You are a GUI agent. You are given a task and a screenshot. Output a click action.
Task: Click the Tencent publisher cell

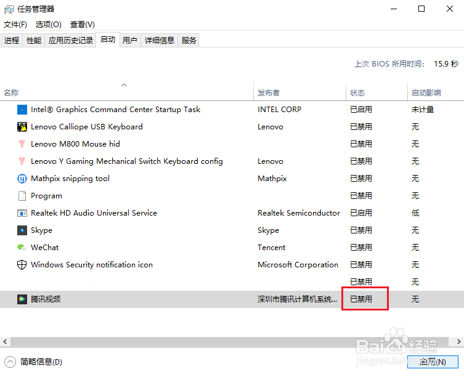point(271,248)
